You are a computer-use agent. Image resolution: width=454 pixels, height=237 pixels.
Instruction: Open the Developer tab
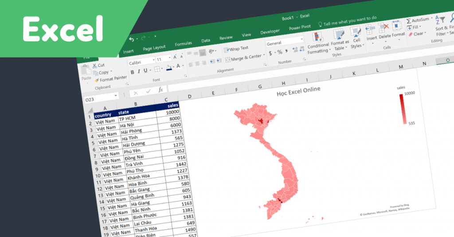[270, 32]
